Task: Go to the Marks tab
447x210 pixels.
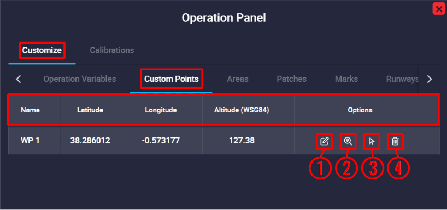Action: (x=346, y=79)
